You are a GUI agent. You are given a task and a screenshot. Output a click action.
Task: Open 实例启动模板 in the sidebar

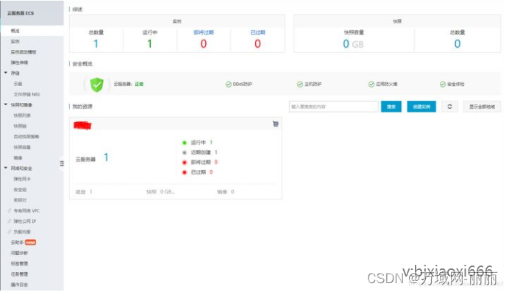pyautogui.click(x=24, y=52)
